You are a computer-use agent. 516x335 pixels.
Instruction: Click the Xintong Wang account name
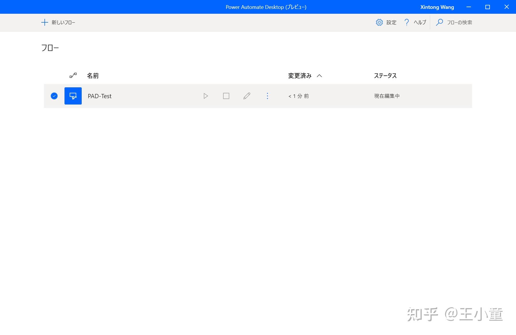tap(437, 7)
